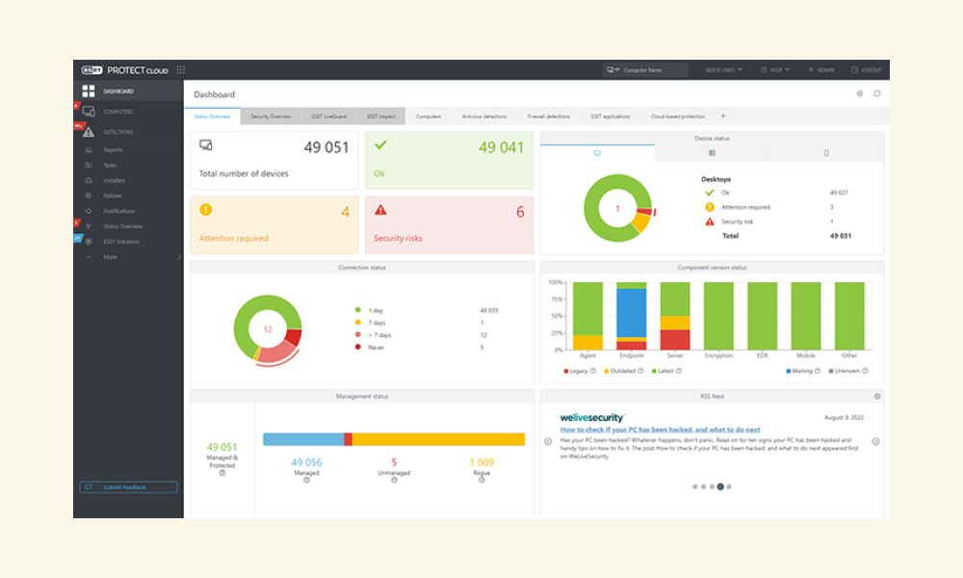Click the LOGOUT button

pyautogui.click(x=867, y=70)
